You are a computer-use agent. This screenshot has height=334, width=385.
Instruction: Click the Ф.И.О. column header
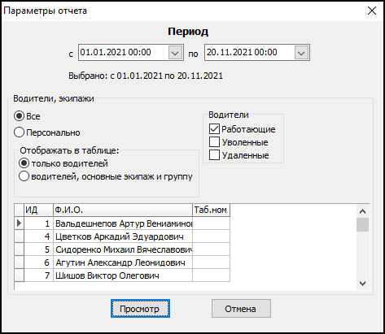pos(123,210)
